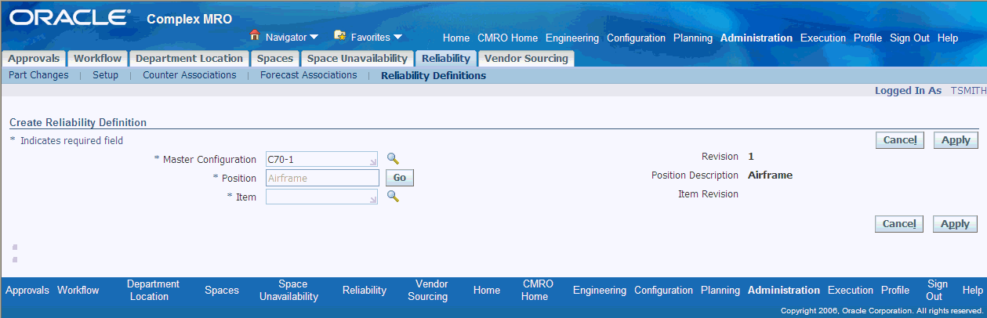The height and width of the screenshot is (318, 987).
Task: Click the upper Apply button
Action: pos(956,140)
